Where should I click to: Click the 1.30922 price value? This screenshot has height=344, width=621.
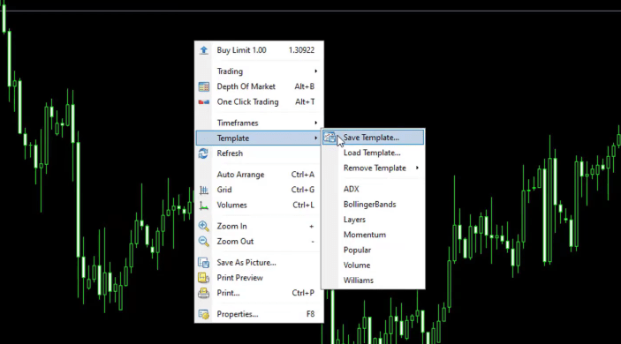click(301, 50)
